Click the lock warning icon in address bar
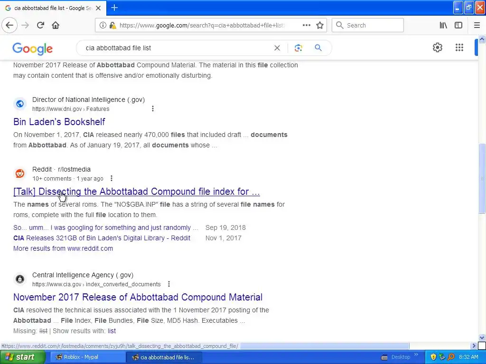This screenshot has height=364, width=486. [113, 25]
